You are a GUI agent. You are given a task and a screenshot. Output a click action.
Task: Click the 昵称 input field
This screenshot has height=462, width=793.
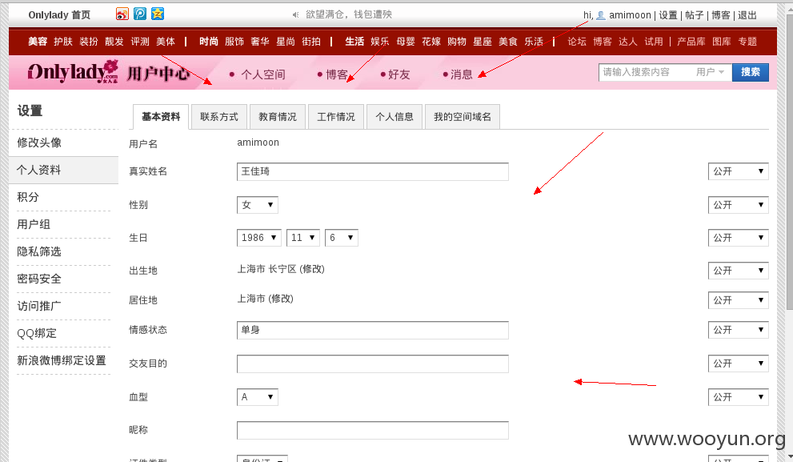373,430
